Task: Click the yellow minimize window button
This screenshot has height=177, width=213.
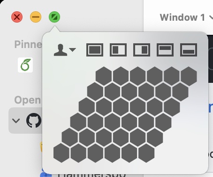Action: tap(36, 17)
